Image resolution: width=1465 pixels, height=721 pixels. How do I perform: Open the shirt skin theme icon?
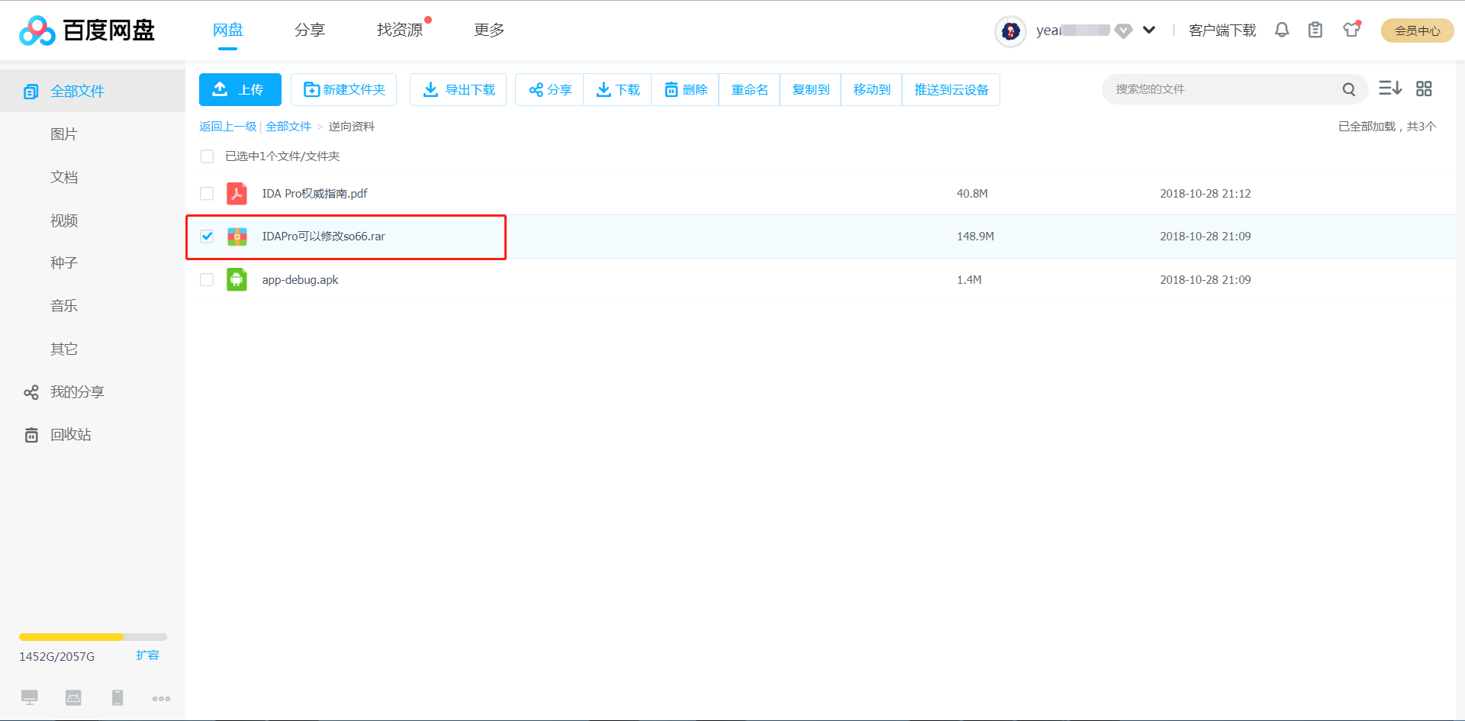[1352, 30]
